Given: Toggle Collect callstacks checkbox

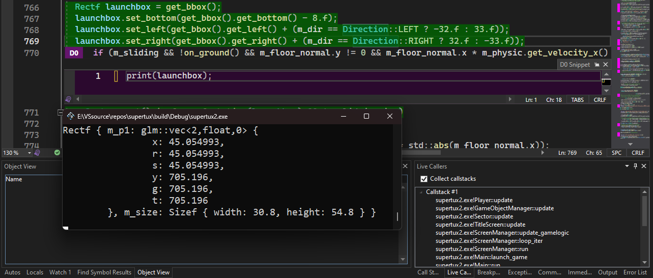Looking at the screenshot, I should [423, 179].
